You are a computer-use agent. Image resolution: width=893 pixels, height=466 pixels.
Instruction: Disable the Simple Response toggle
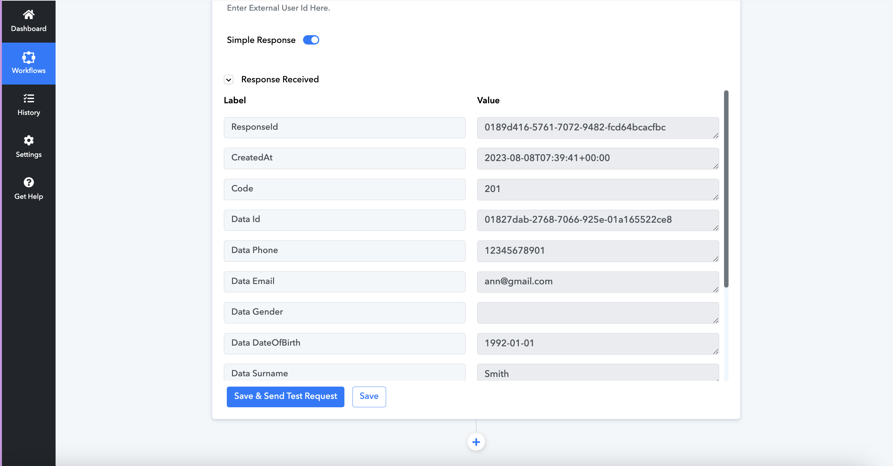click(311, 40)
